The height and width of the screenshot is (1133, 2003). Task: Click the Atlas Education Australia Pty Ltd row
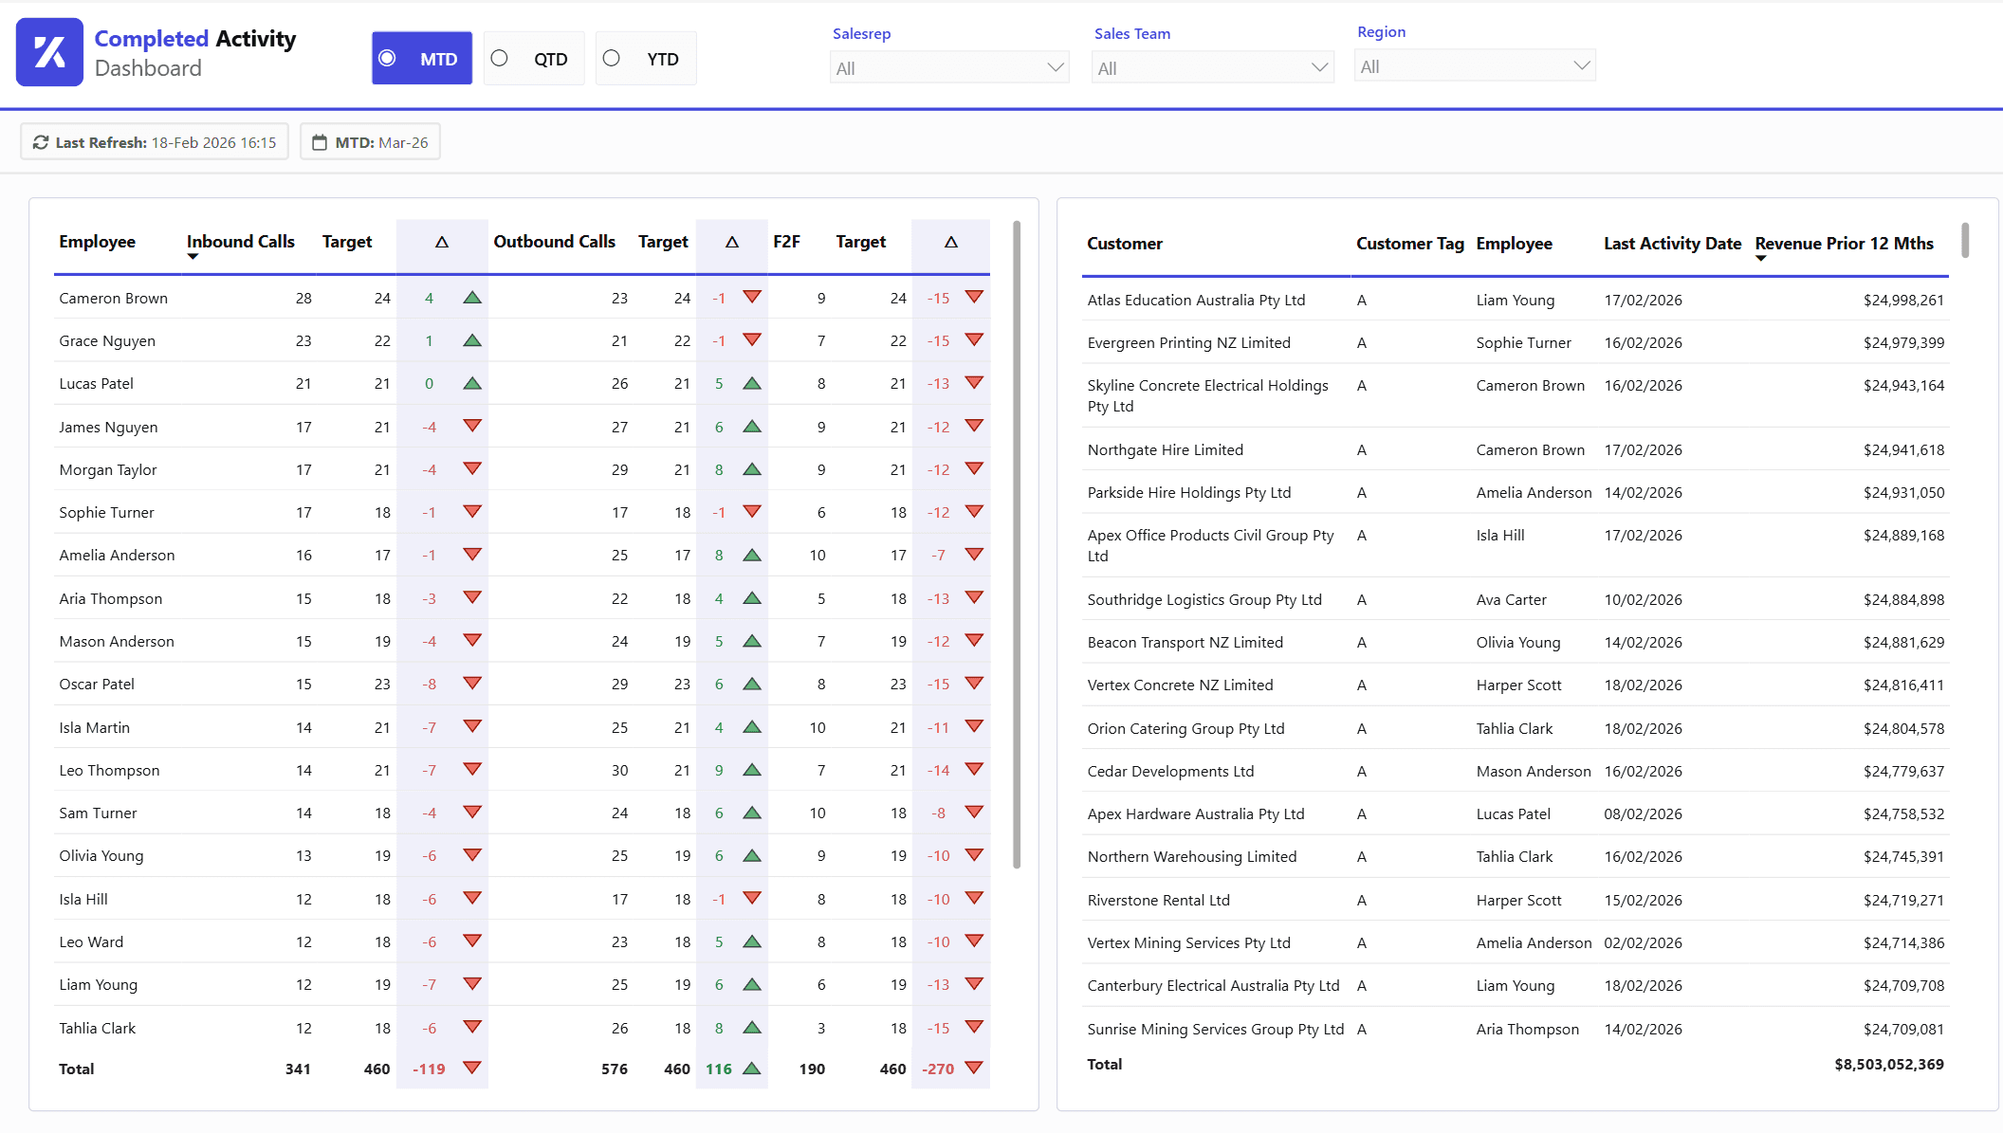[1196, 300]
